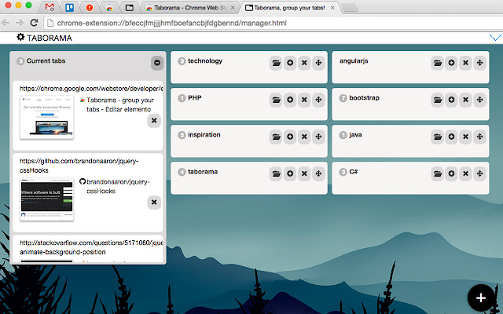This screenshot has height=314, width=503.
Task: Open the technology group folder icon
Action: 276,63
